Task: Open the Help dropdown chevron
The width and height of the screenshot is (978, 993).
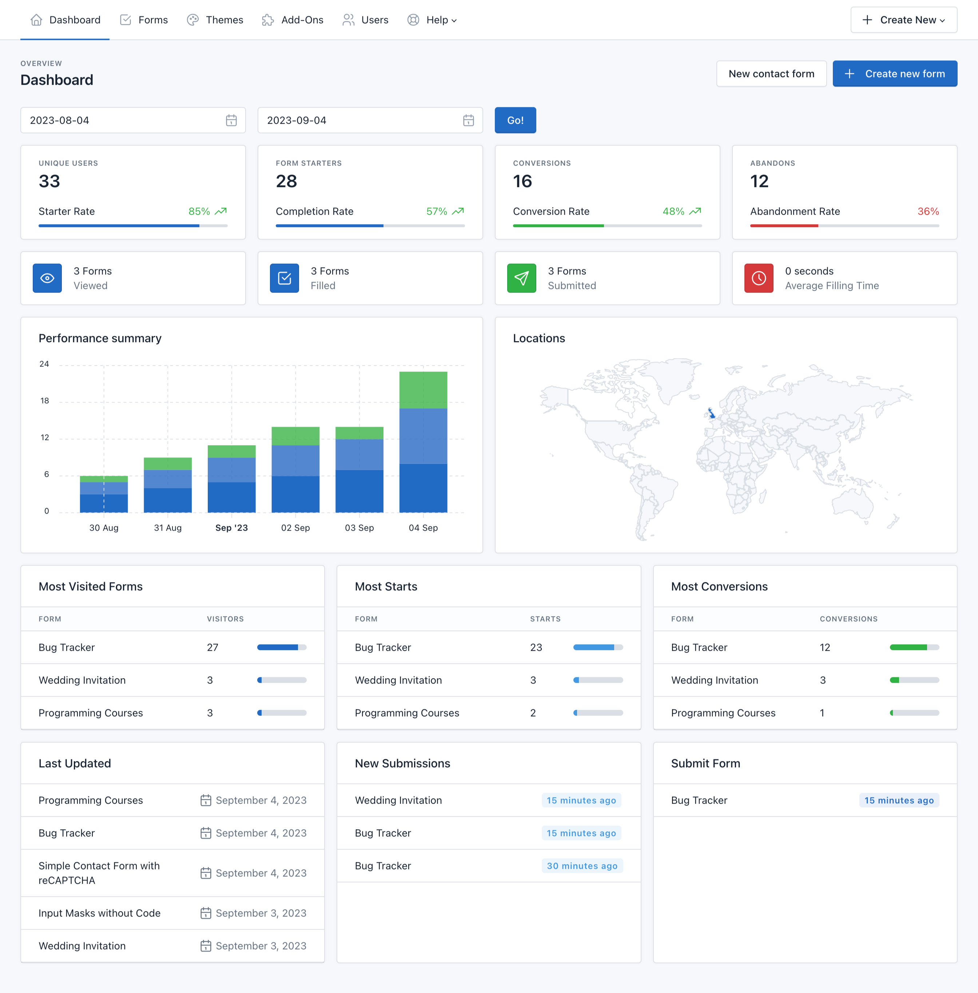Action: pyautogui.click(x=453, y=20)
